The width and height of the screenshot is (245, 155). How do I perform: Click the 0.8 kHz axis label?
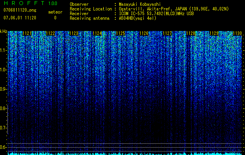click(3, 108)
